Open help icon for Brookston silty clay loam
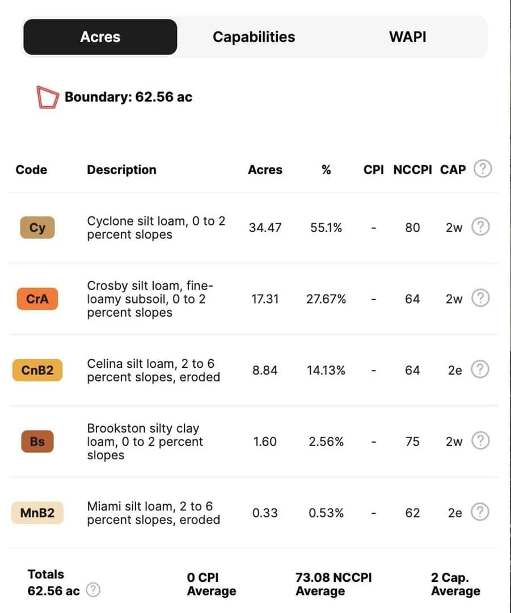 [x=480, y=441]
